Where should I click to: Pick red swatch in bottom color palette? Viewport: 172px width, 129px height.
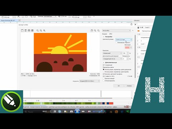111,103
